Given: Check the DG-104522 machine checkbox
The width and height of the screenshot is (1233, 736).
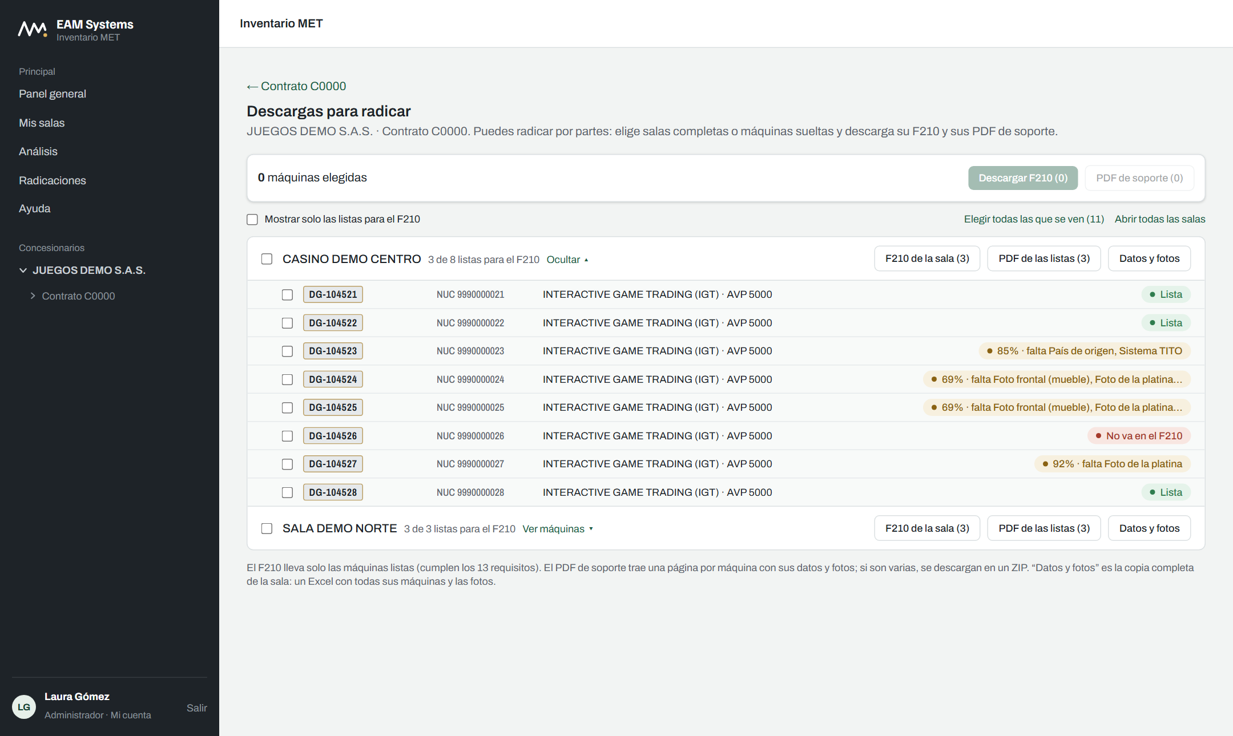Looking at the screenshot, I should click(x=287, y=323).
